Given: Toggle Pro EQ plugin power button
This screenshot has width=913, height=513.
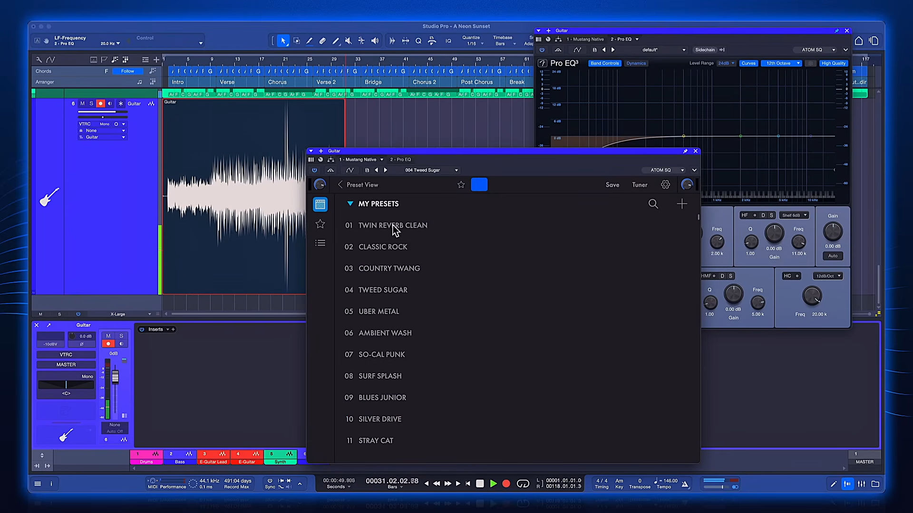Looking at the screenshot, I should [x=542, y=50].
